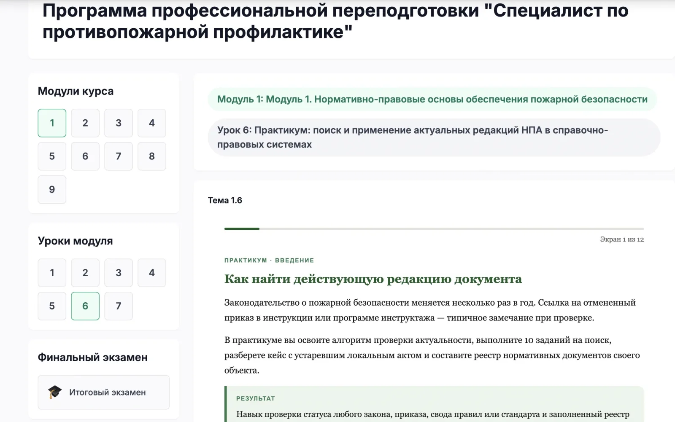The width and height of the screenshot is (675, 422).
Task: Click the lesson screen progress bar
Action: tap(434, 229)
